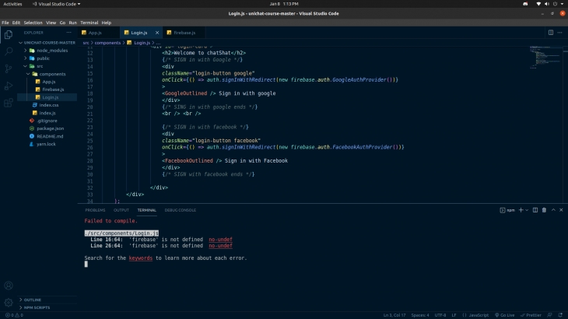Screen dimensions: 568x319
Task: Switch to the OUTPUT panel tab
Action: click(x=121, y=210)
